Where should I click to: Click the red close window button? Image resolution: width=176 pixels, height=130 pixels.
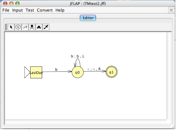point(5,3)
